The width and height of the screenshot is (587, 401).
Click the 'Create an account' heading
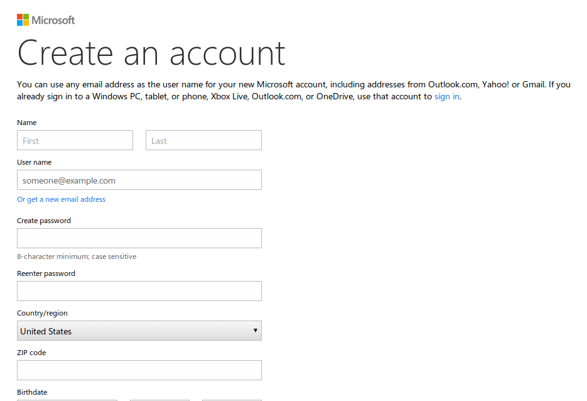tap(151, 53)
